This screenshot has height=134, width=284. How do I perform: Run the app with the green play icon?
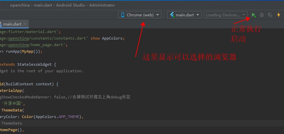pyautogui.click(x=254, y=15)
